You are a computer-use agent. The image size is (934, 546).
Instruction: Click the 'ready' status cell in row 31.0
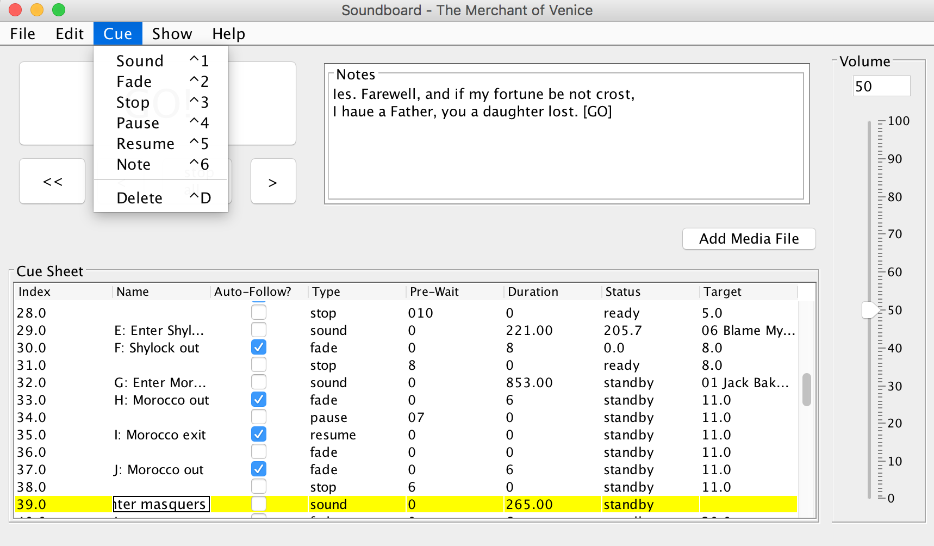[x=651, y=365]
